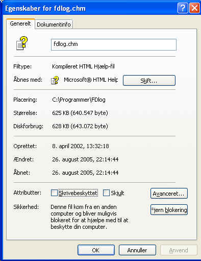The width and height of the screenshot is (201, 261).
Task: Click the Størrelse: label
Action: coord(25,113)
